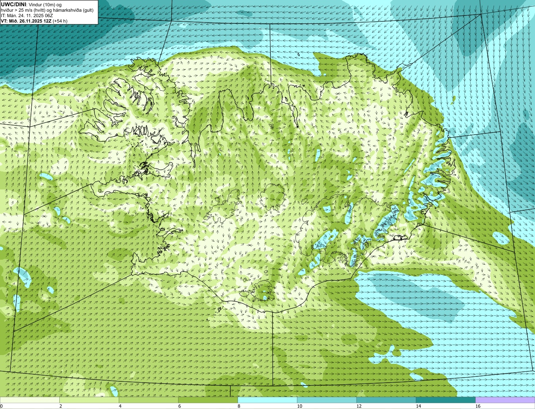Click the dark teal 14–16 legend swatch
The height and width of the screenshot is (409, 535).
tap(446, 400)
